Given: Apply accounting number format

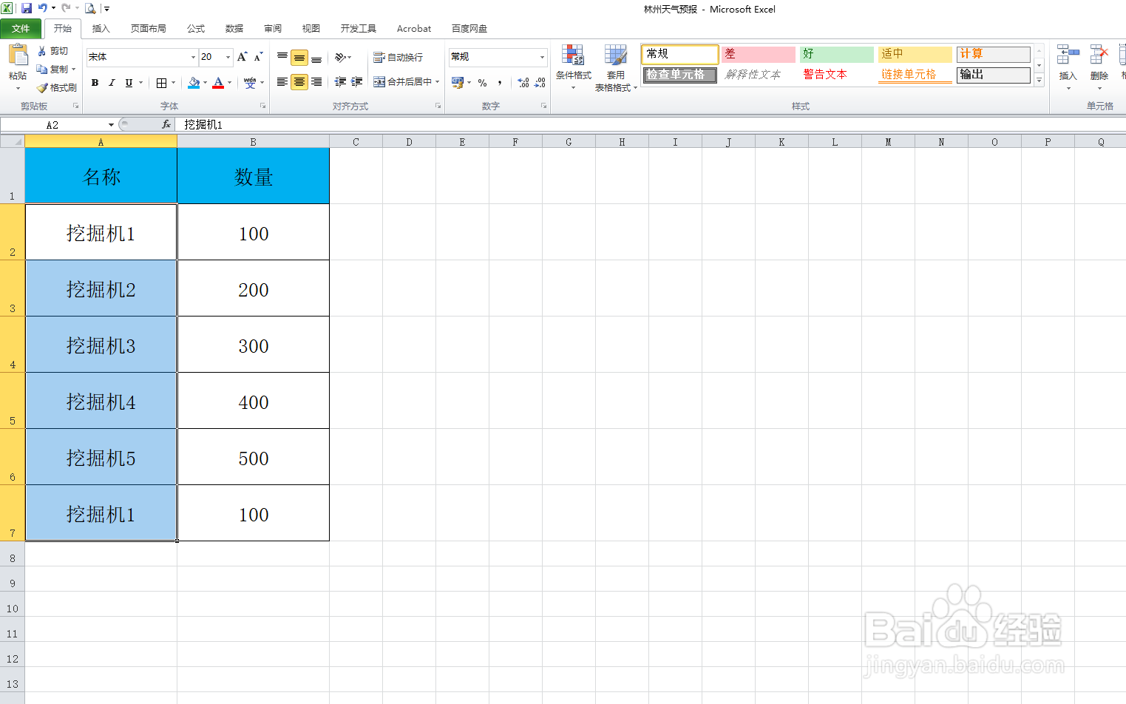Looking at the screenshot, I should [x=458, y=83].
